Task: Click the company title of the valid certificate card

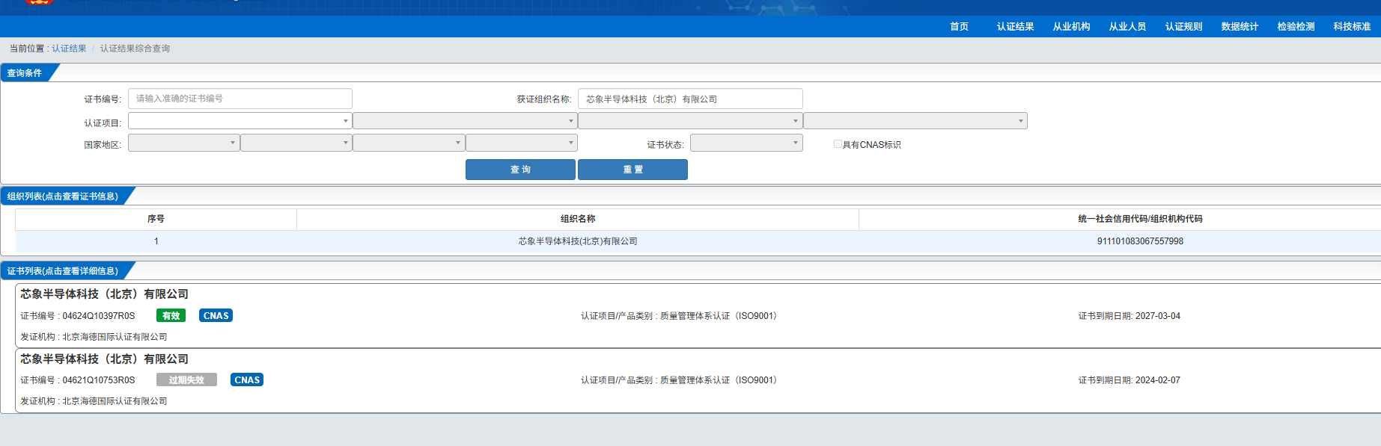Action: tap(105, 294)
